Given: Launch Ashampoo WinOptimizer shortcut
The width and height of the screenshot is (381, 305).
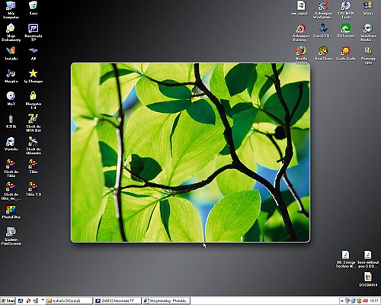Looking at the screenshot, I should [x=323, y=10].
